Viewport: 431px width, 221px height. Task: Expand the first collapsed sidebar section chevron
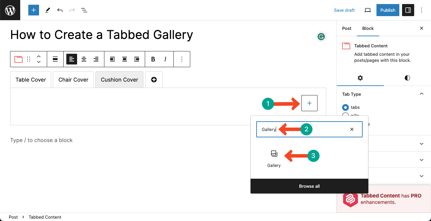421,143
